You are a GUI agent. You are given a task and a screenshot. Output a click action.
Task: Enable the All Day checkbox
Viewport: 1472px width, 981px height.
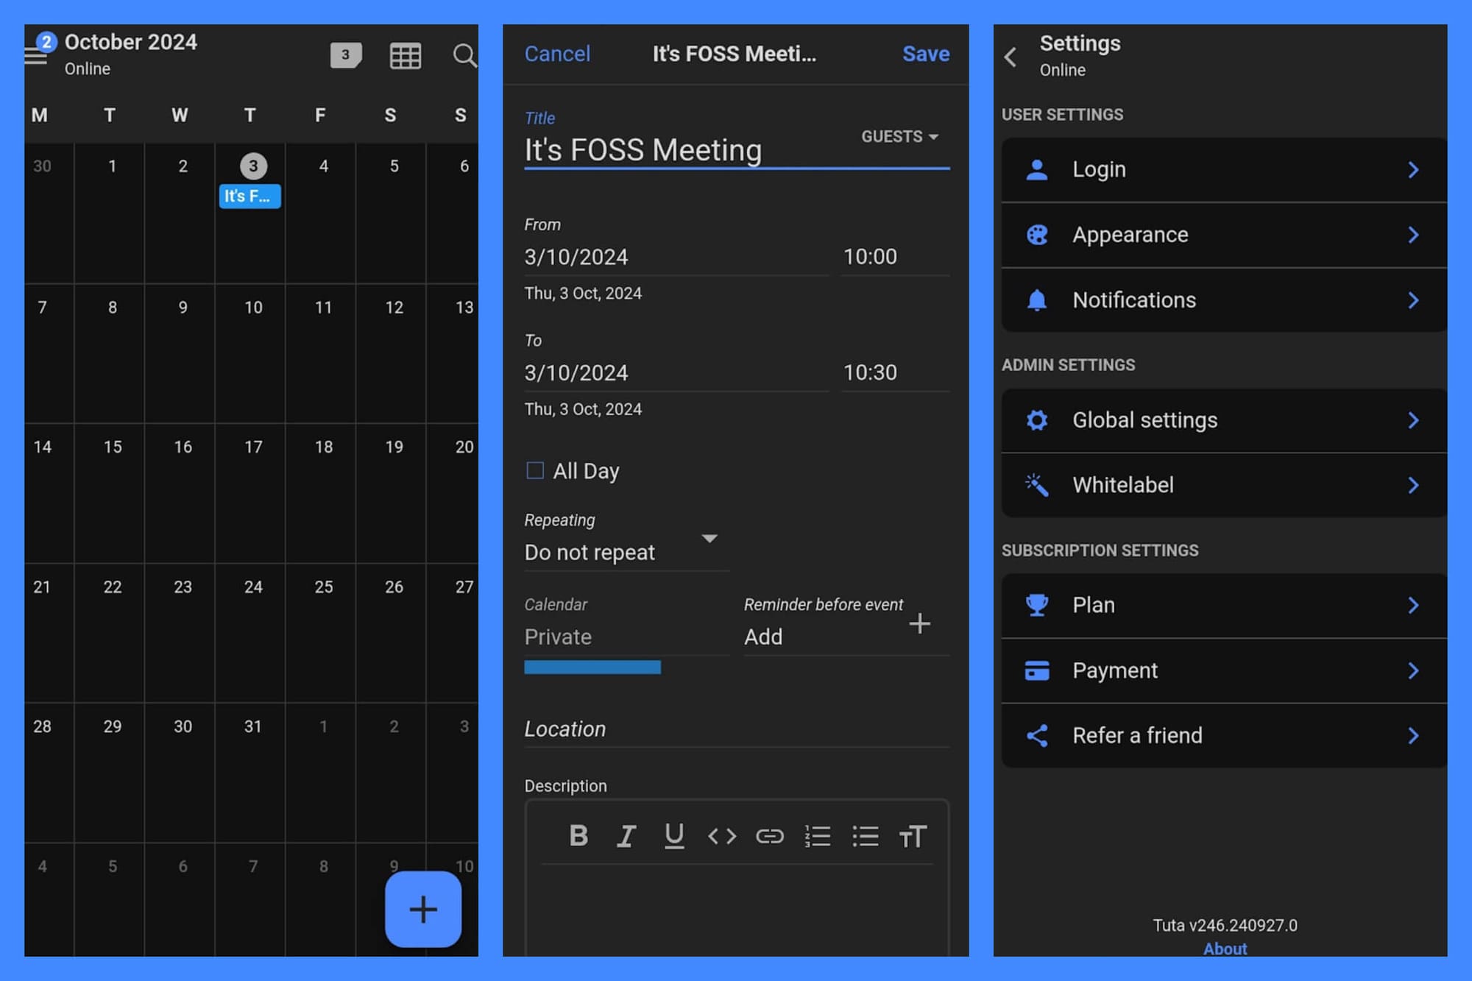pos(534,470)
